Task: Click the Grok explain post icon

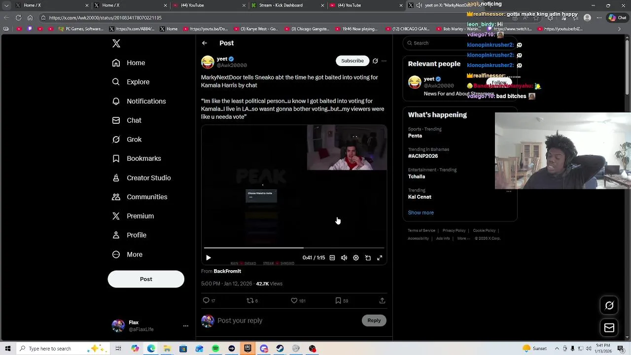Action: pos(375,61)
